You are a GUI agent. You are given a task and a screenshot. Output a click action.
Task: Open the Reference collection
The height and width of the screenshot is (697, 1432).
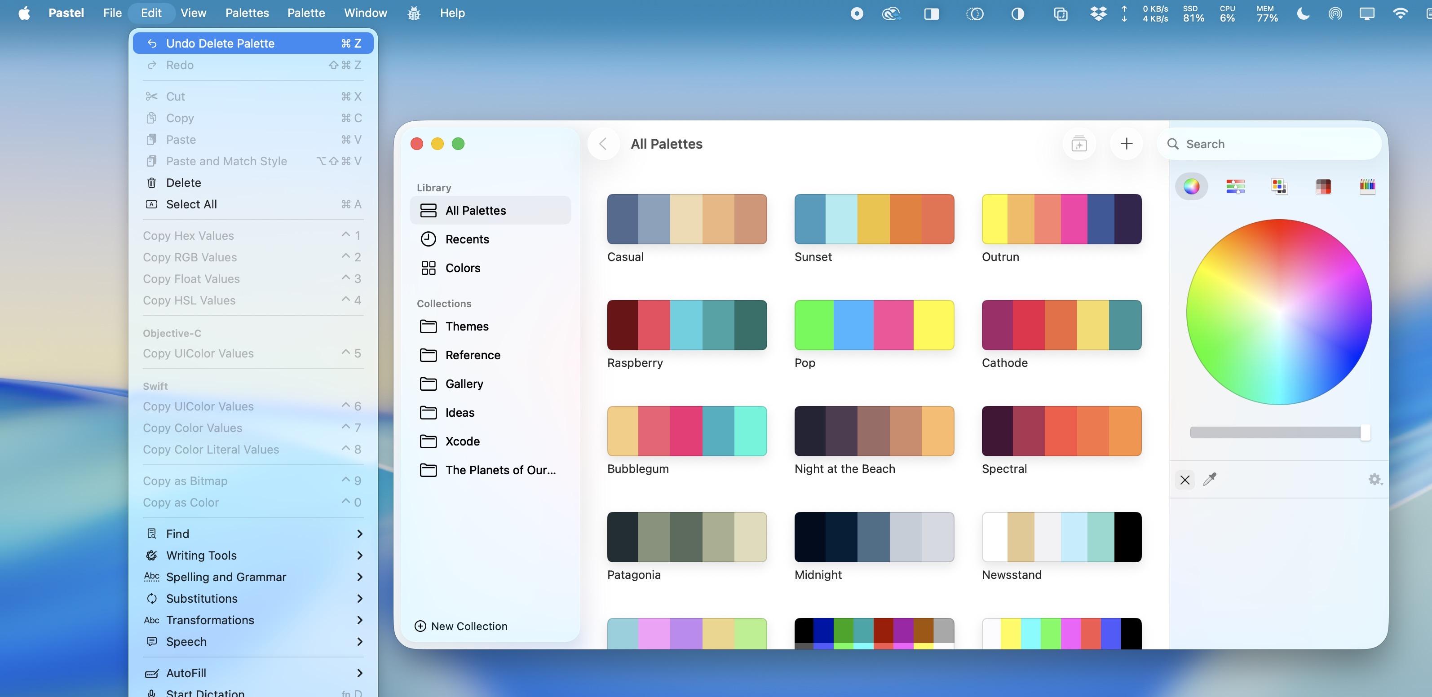click(x=491, y=355)
